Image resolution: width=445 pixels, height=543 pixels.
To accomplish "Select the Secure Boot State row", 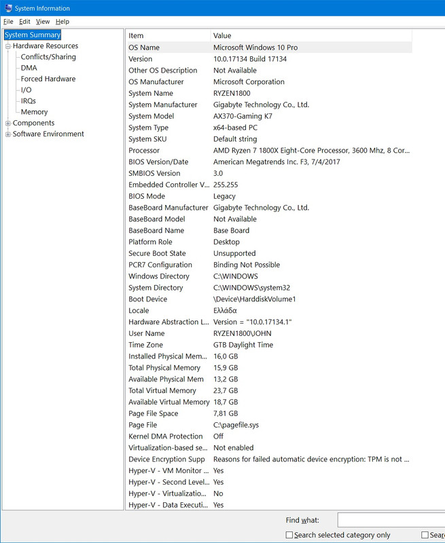I will [x=270, y=253].
